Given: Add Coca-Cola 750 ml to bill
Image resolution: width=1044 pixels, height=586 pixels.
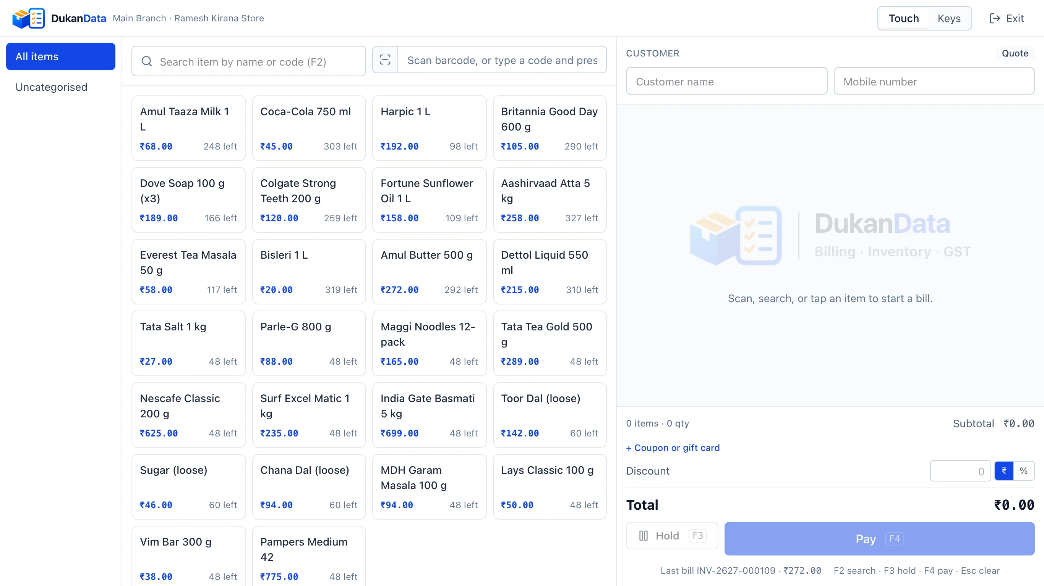Looking at the screenshot, I should 309,128.
